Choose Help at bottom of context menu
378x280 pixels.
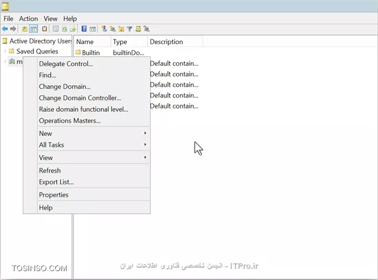point(94,208)
